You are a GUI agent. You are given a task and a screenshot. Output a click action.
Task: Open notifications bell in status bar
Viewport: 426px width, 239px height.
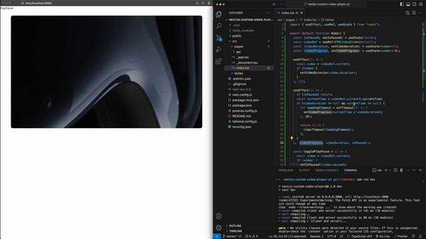[420, 236]
